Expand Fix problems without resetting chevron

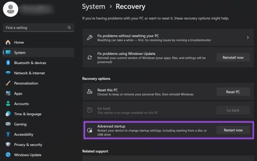pyautogui.click(x=248, y=38)
